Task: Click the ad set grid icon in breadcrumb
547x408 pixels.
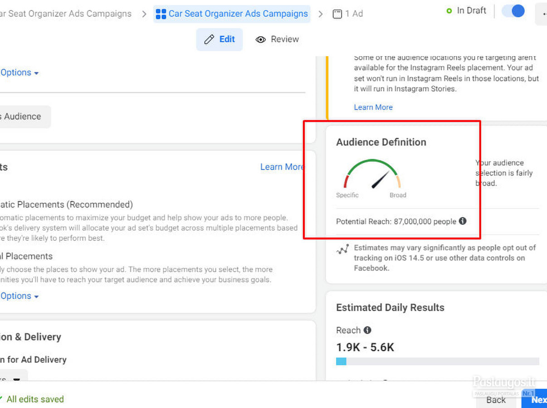Action: tap(161, 14)
